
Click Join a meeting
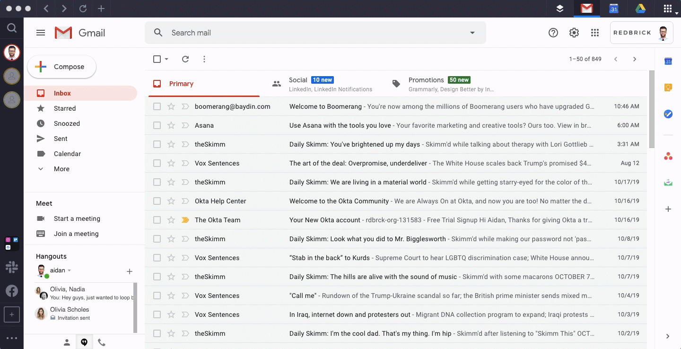point(76,234)
